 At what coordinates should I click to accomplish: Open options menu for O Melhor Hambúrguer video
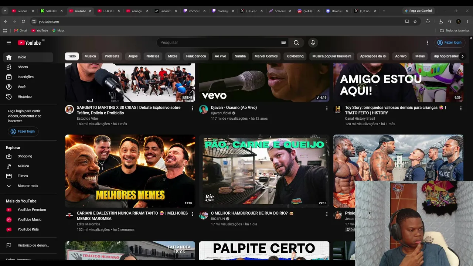pos(327,214)
